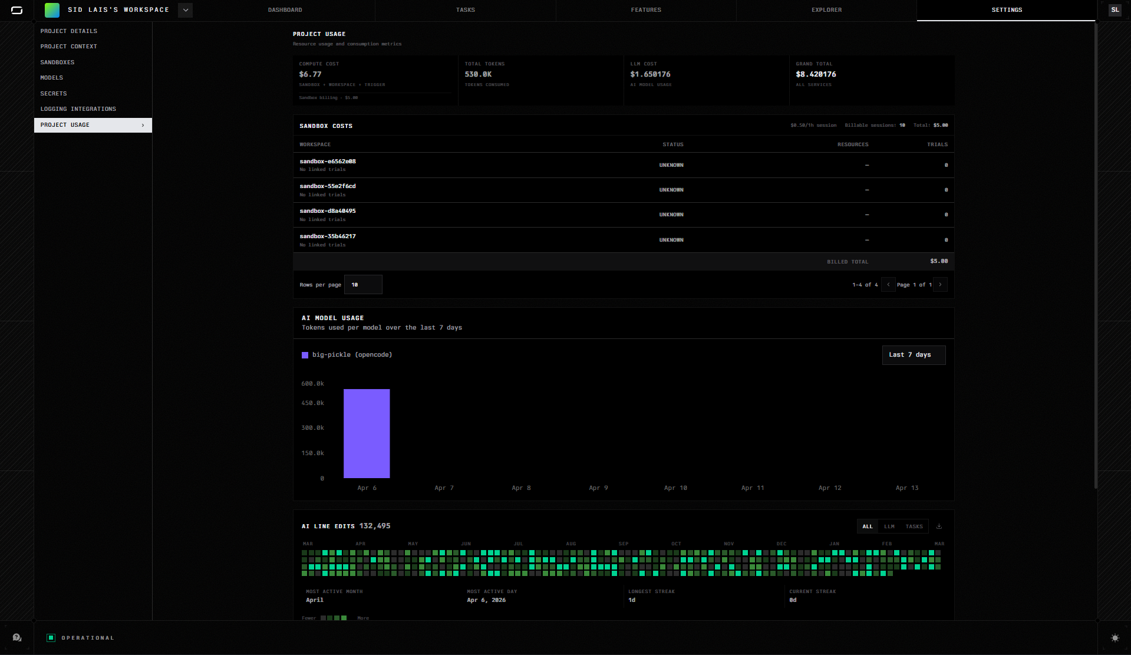The image size is (1131, 655).
Task: Open the Last 7 days range dropdown
Action: pyautogui.click(x=914, y=355)
